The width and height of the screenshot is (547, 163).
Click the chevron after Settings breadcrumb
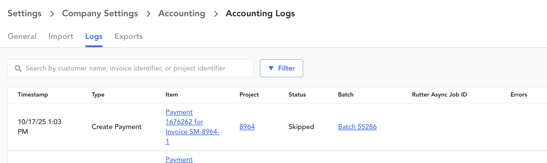(x=52, y=14)
